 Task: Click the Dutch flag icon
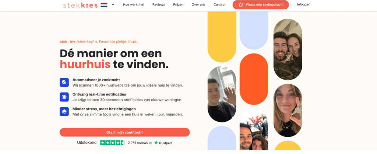coord(104,5)
